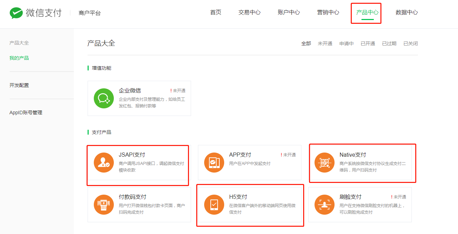
Task: Click the 产品大全 page title
Action: 101,43
